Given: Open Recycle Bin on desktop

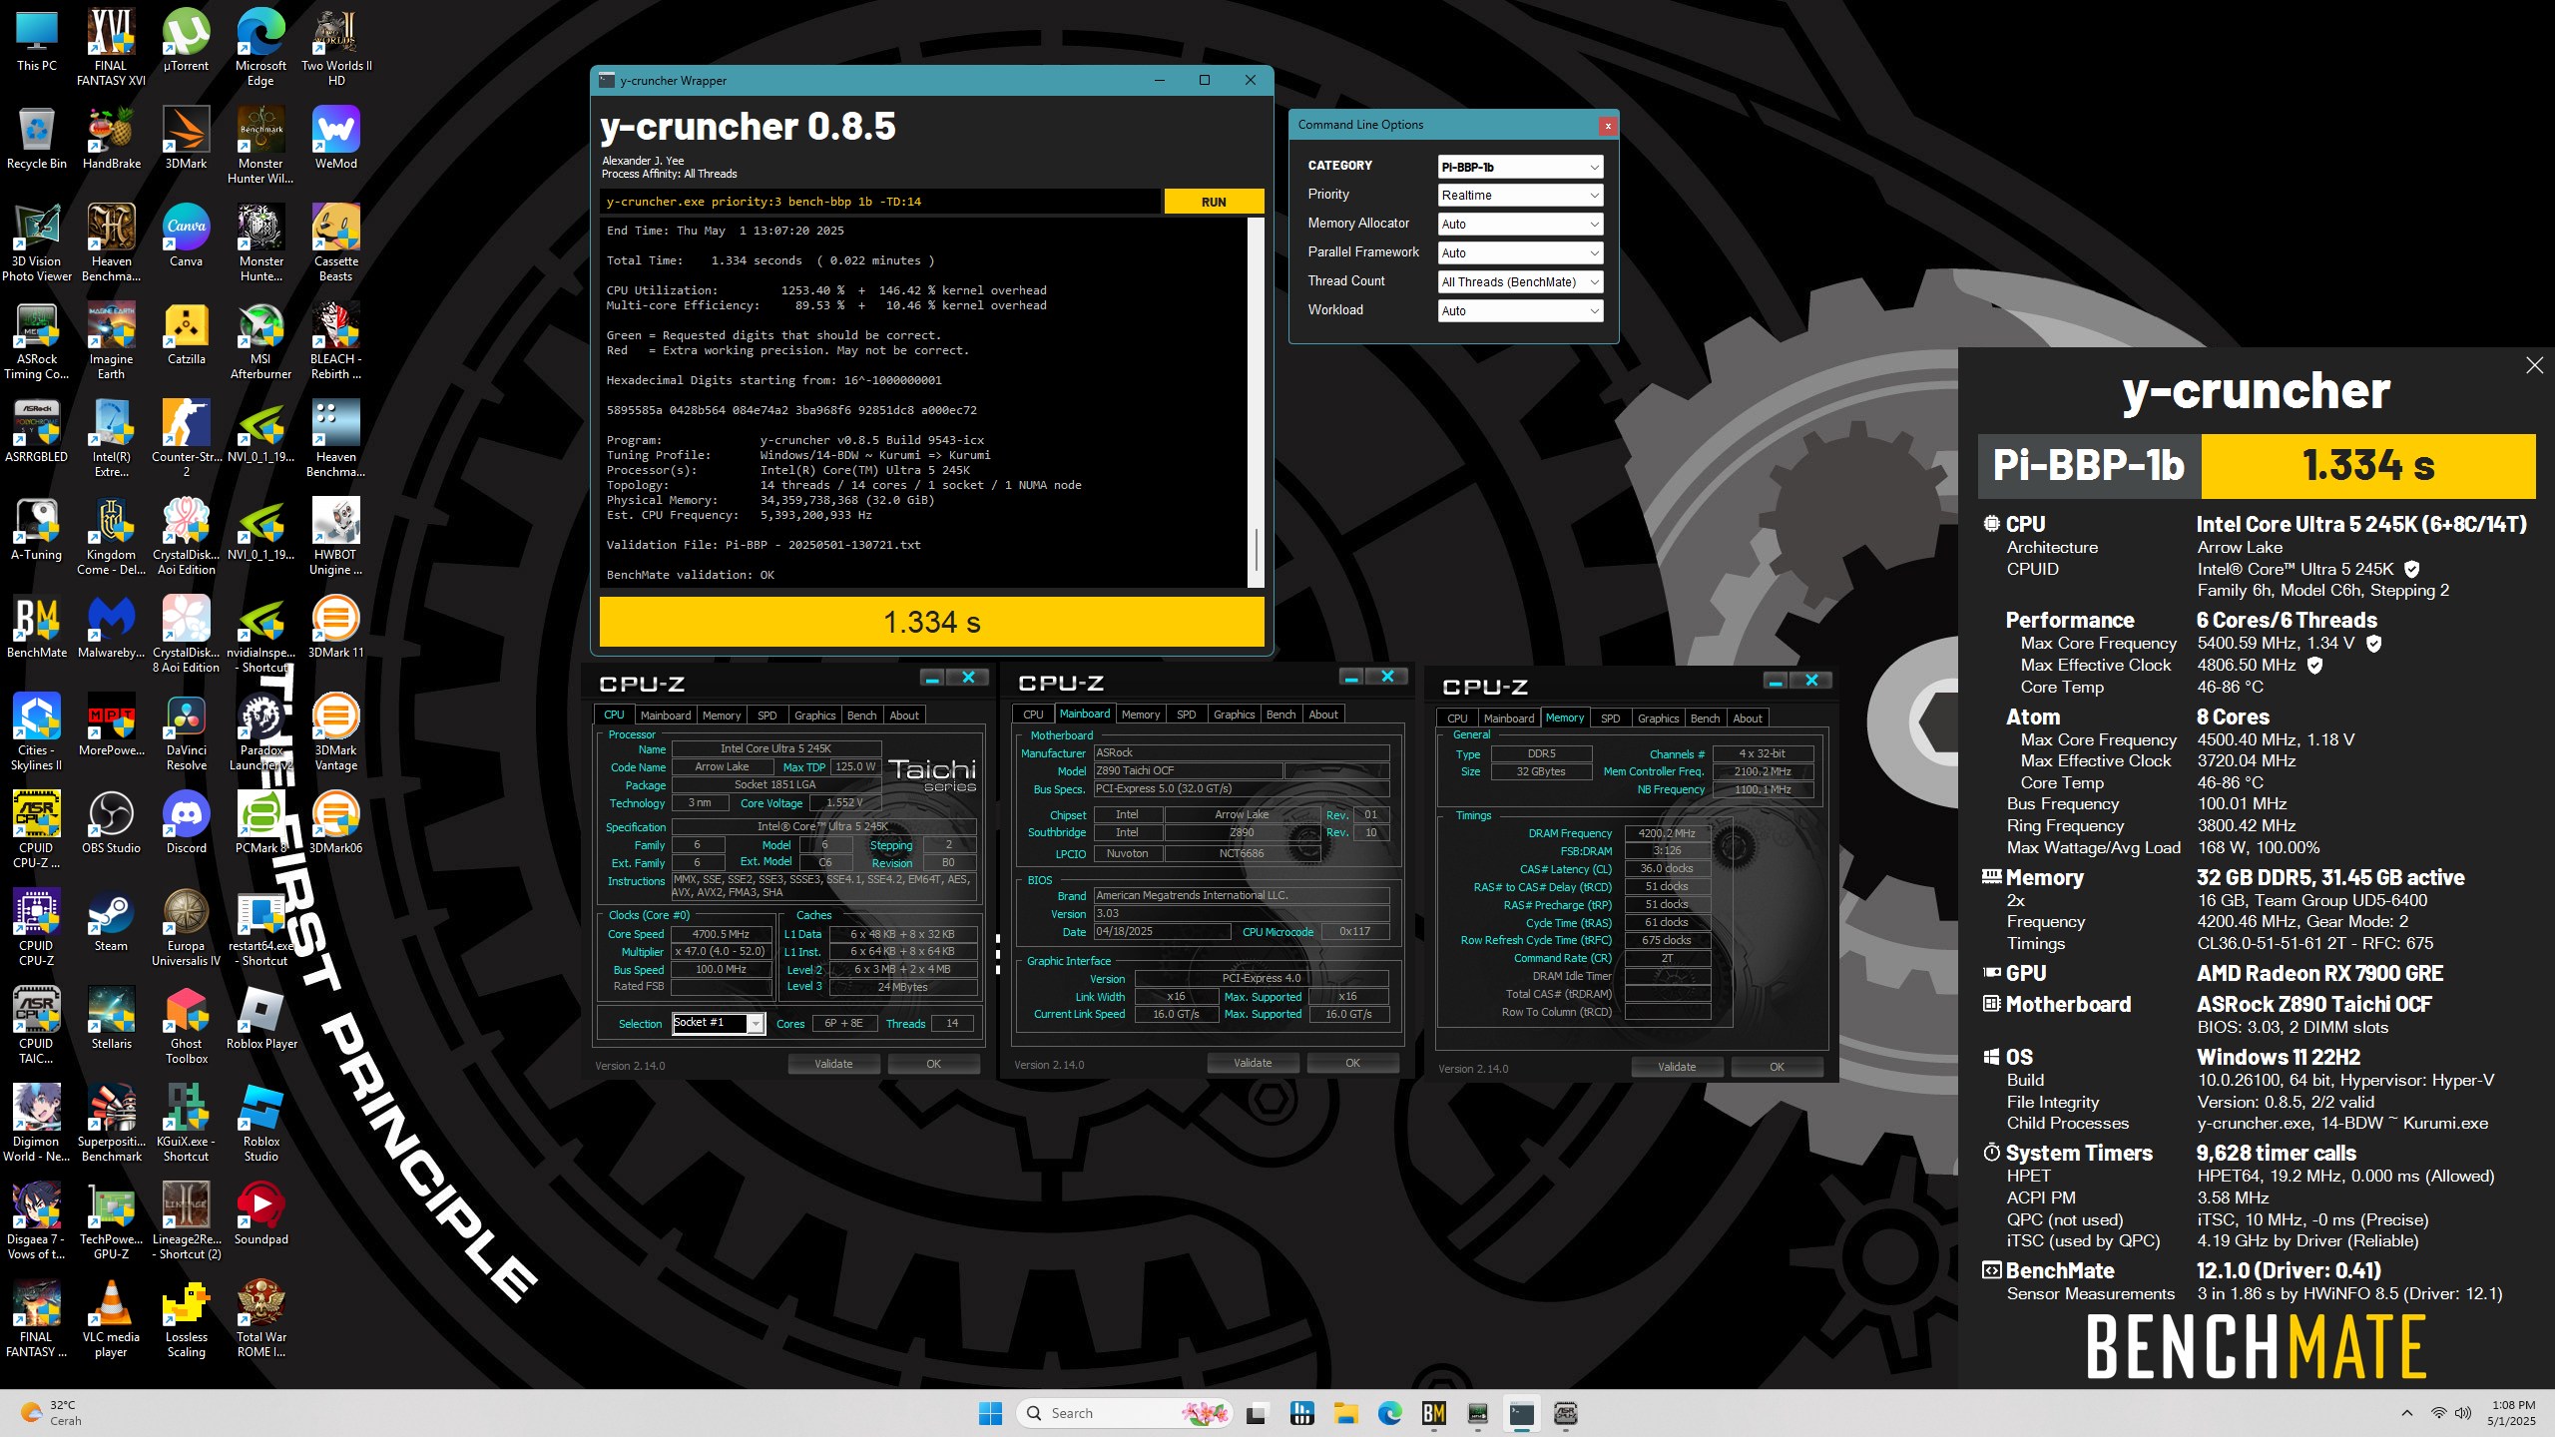Looking at the screenshot, I should coord(37,139).
